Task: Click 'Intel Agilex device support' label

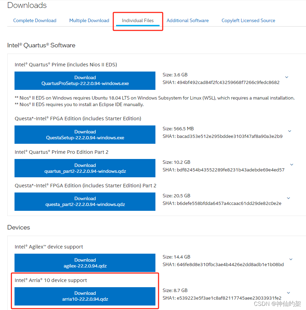Action: pyautogui.click(x=49, y=247)
